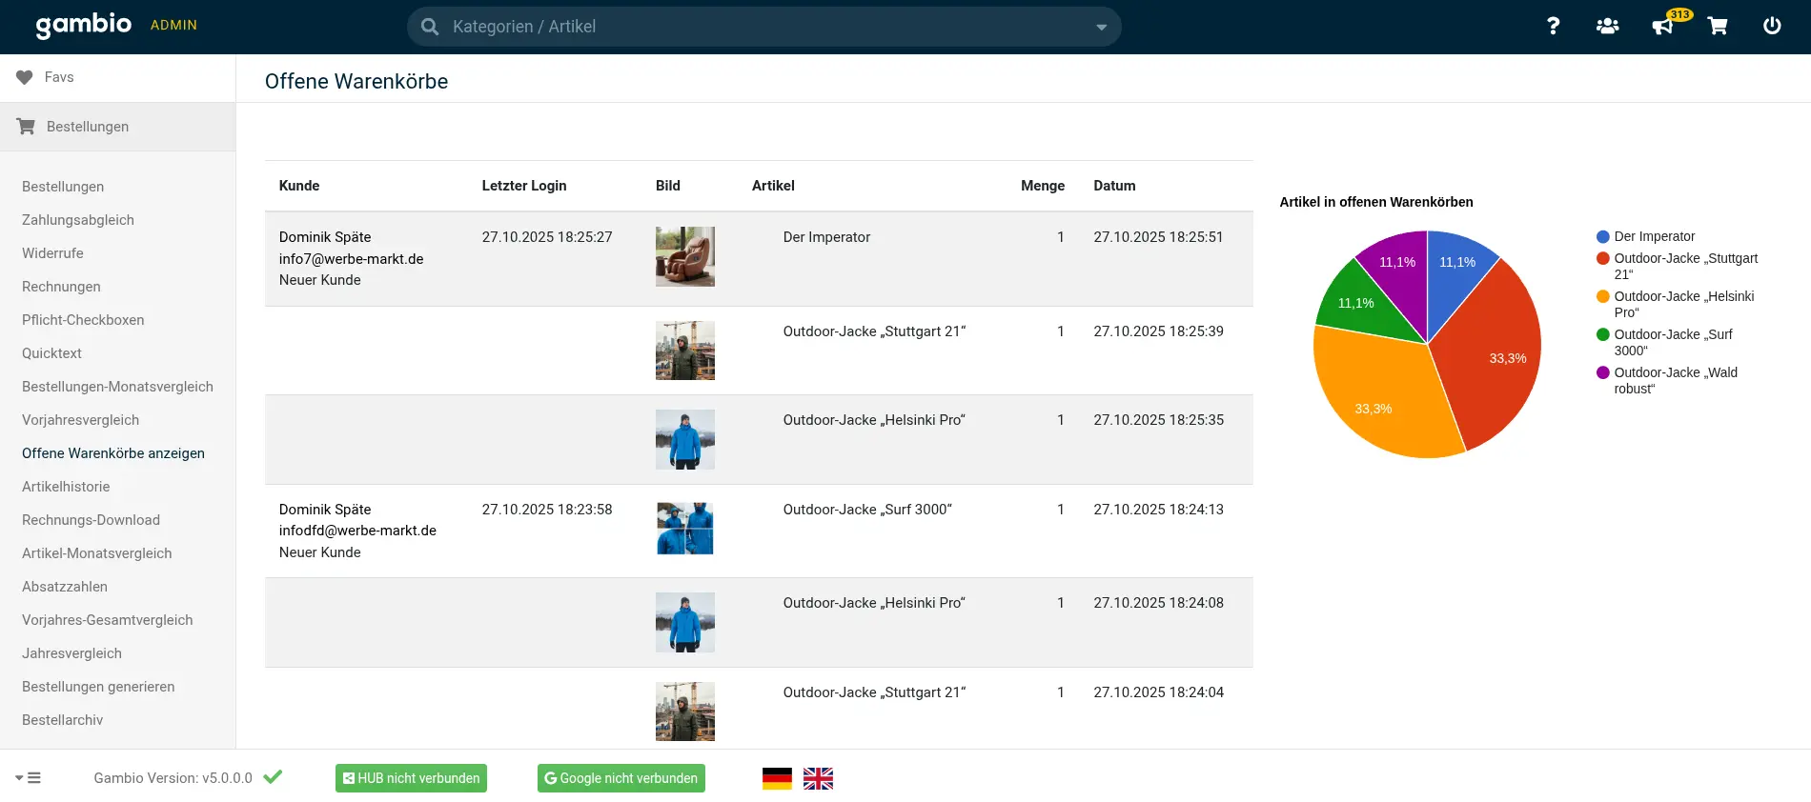Image resolution: width=1811 pixels, height=802 pixels.
Task: Click the HUB nicht verbunden button
Action: point(411,778)
